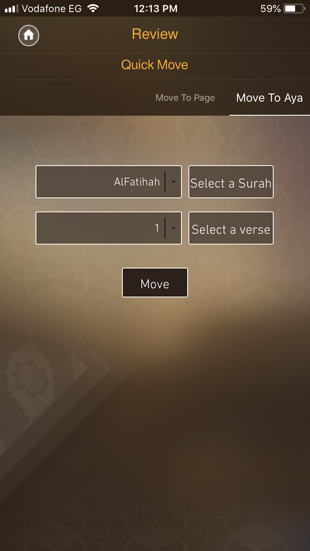310x551 pixels.
Task: Open the verse number dropdown arrow
Action: pyautogui.click(x=174, y=228)
